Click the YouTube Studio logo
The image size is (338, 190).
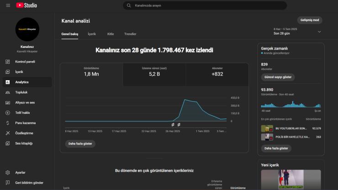click(x=26, y=5)
